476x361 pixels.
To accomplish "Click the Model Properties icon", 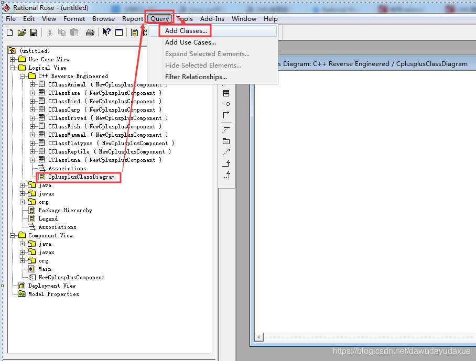I will 21,294.
